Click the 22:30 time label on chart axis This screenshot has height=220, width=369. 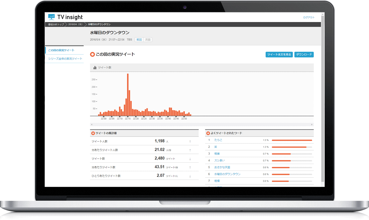click(152, 119)
